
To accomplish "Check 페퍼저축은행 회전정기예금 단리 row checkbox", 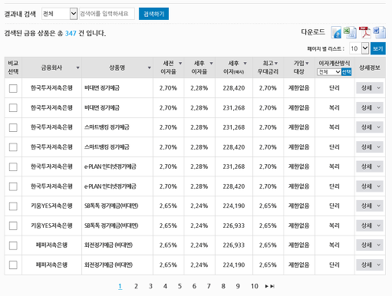I will (13, 265).
